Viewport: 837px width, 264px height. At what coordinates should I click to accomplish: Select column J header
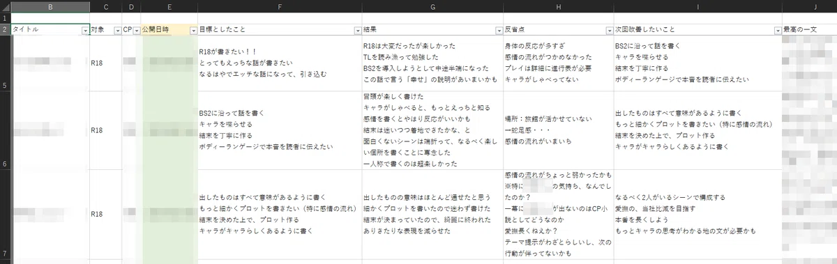(810, 6)
